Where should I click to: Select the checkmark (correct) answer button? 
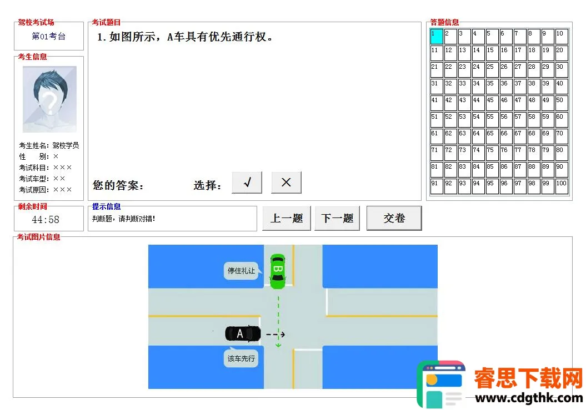coord(247,183)
